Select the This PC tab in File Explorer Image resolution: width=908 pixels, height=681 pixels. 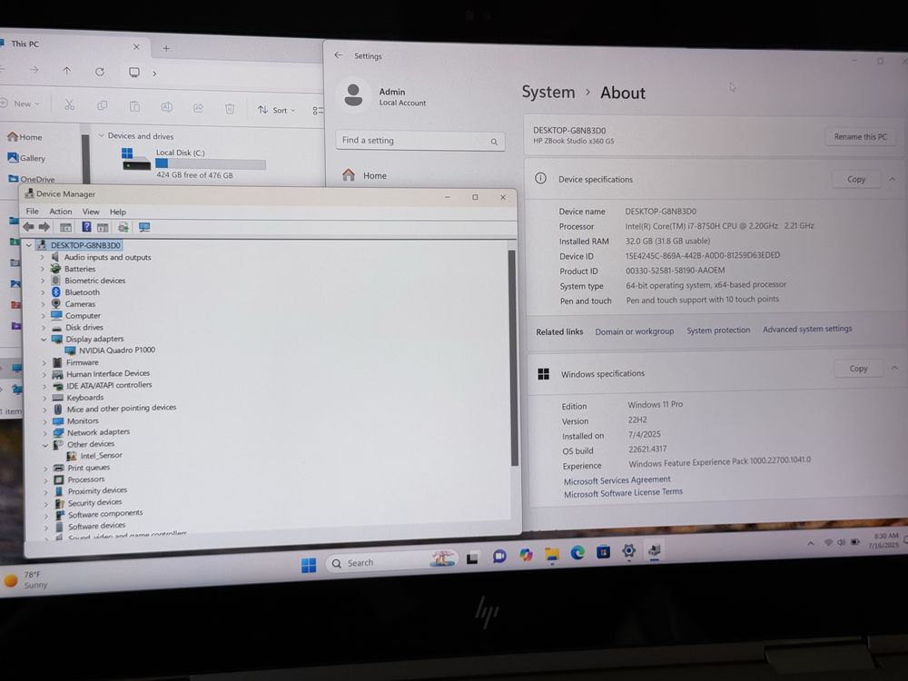pos(73,44)
